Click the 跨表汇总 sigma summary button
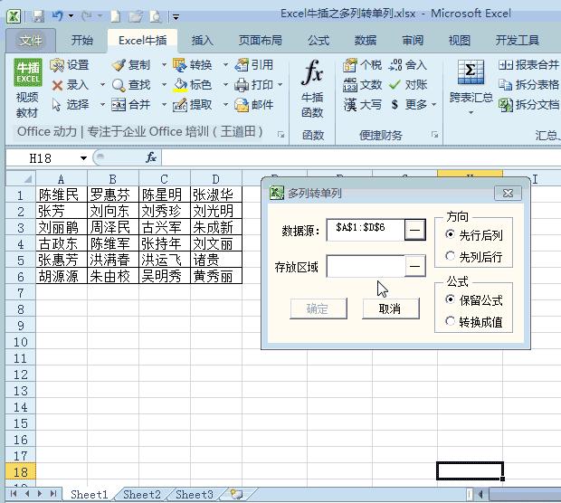Screen dimensions: 561x503 471,87
